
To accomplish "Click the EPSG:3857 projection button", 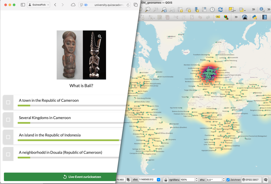I will tap(251, 180).
